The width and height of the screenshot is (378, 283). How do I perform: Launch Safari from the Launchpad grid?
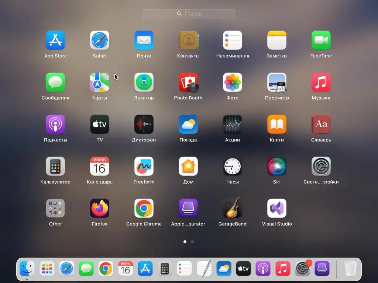100,40
